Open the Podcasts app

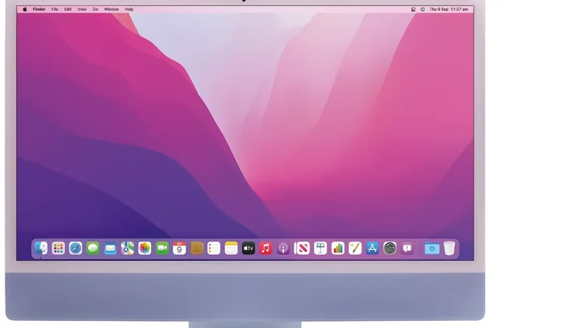coord(283,248)
